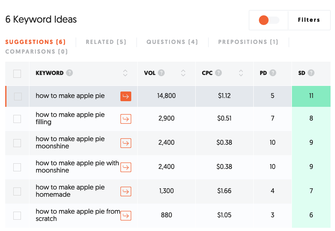Sort by CPC using the column arrows
Screen dimensions: 335x231
point(241,73)
